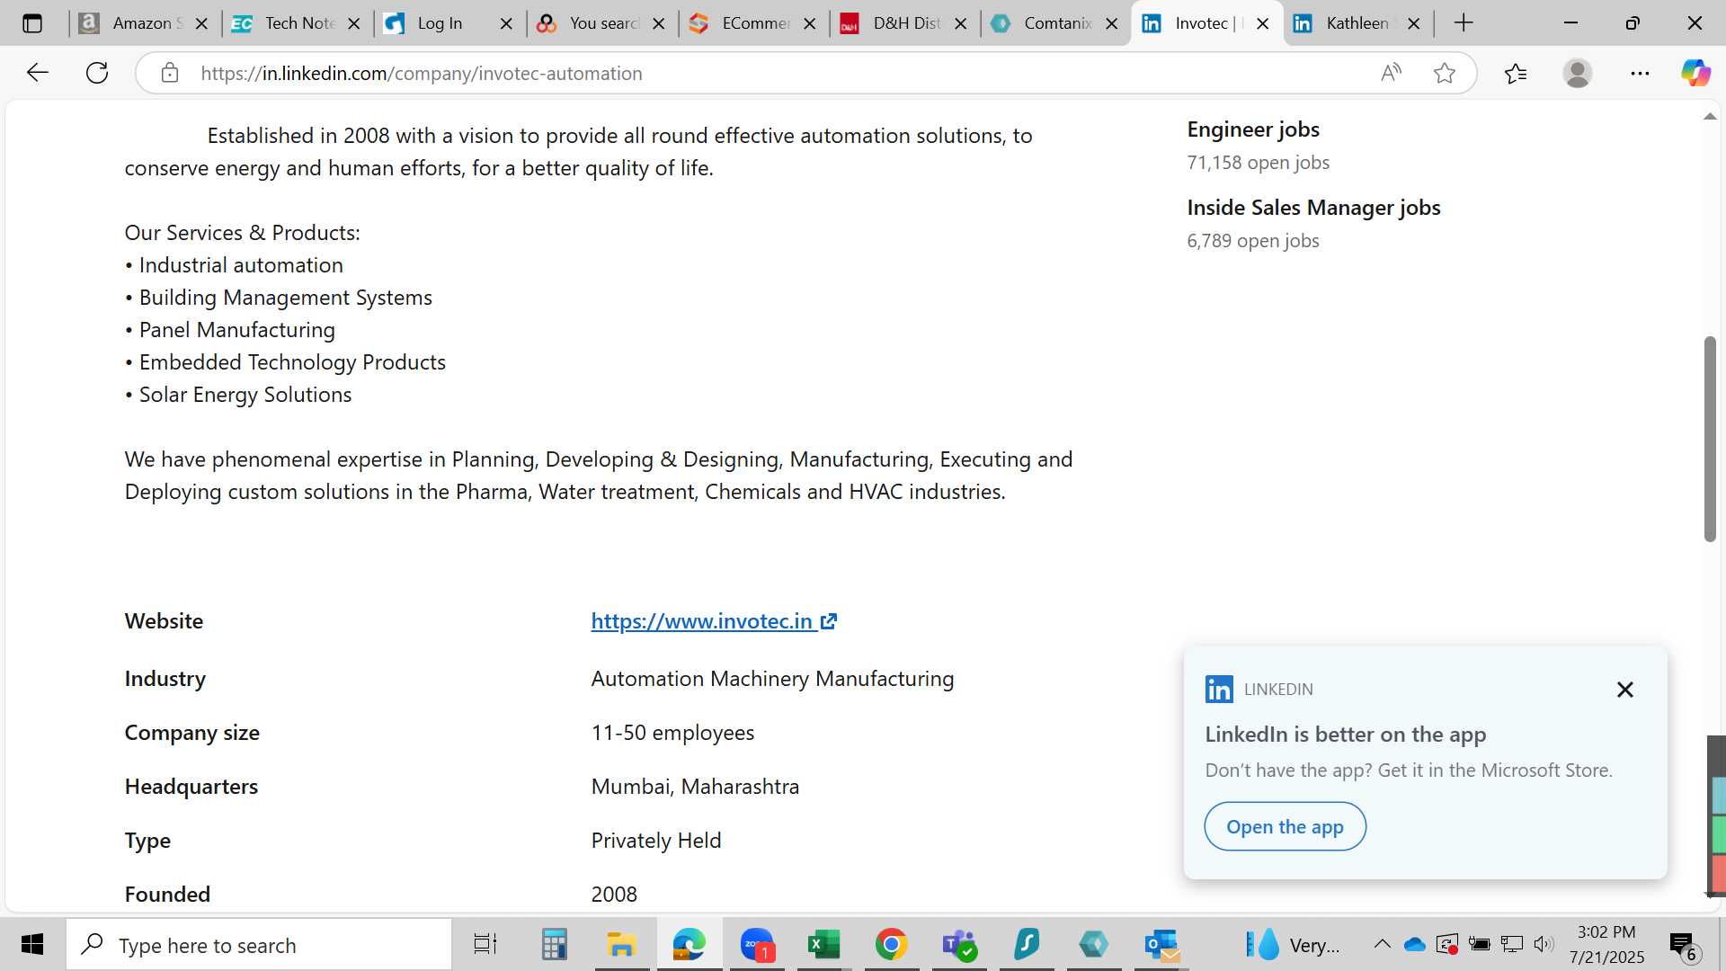
Task: Switch to the You search tab
Action: (x=601, y=23)
